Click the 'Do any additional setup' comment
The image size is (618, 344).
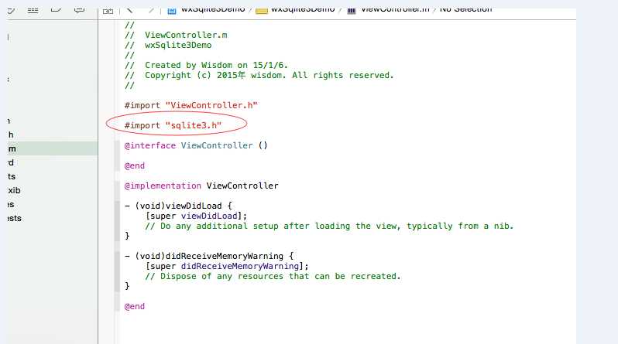tap(329, 226)
